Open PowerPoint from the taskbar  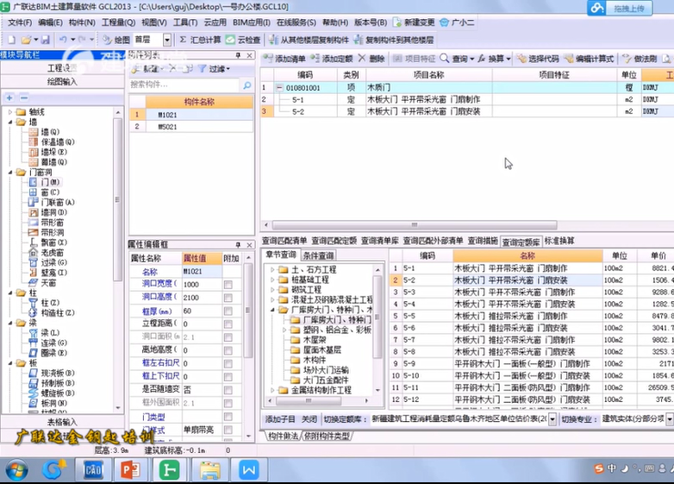point(131,470)
